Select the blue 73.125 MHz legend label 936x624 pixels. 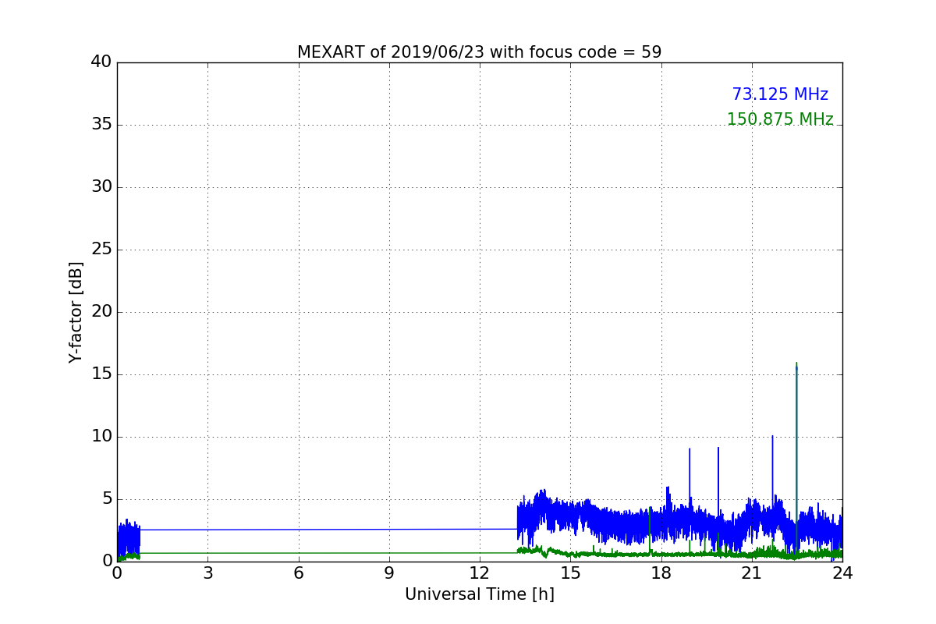point(780,94)
